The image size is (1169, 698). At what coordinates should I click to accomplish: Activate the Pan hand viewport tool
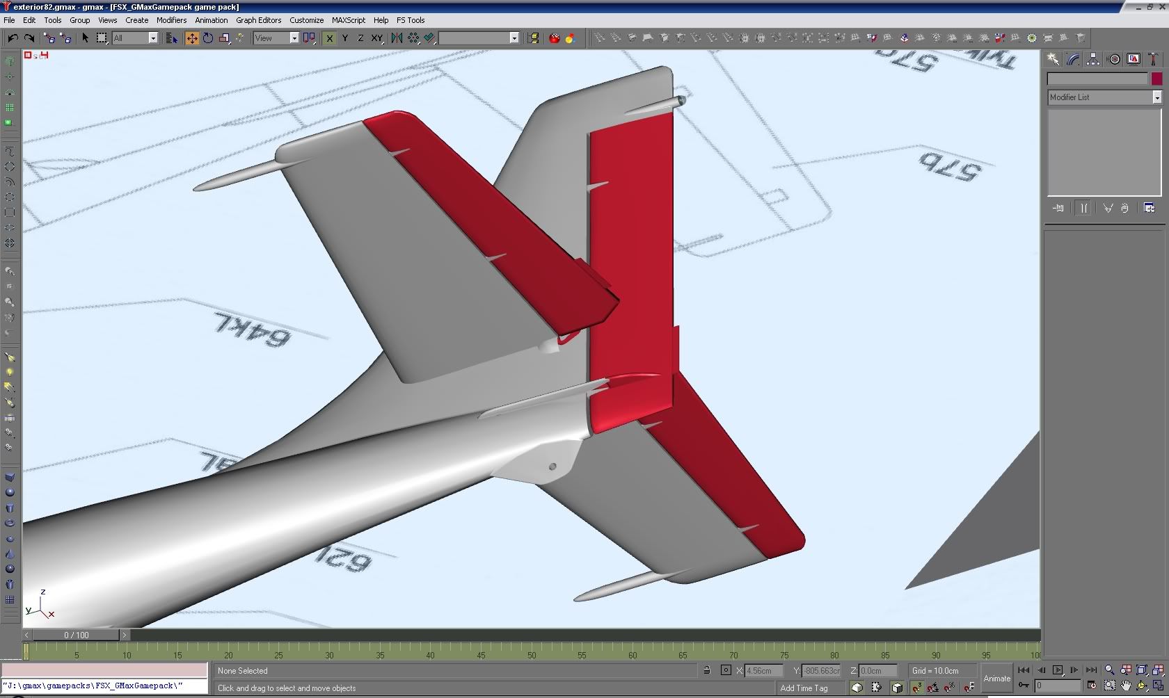[1125, 686]
